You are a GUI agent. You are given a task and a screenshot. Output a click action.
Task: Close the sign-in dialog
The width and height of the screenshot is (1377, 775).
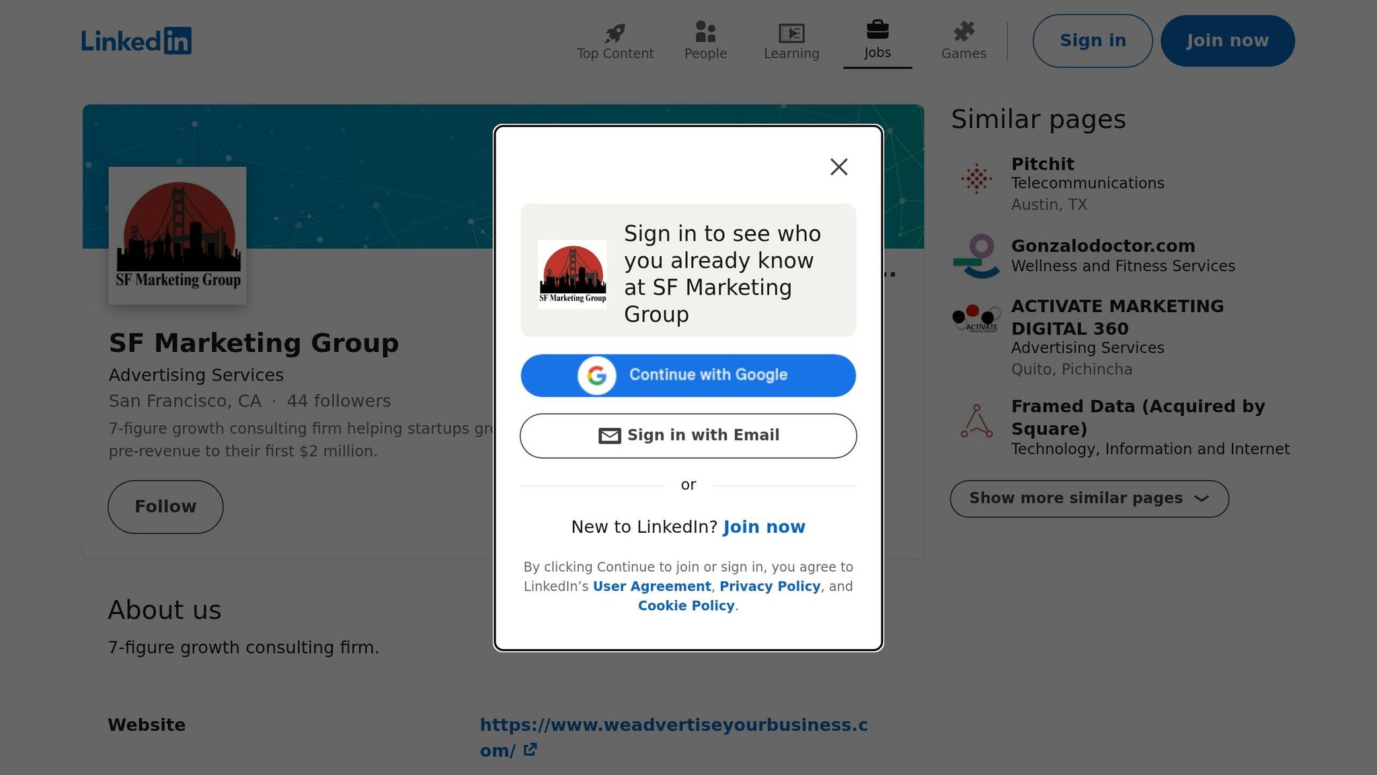(838, 167)
